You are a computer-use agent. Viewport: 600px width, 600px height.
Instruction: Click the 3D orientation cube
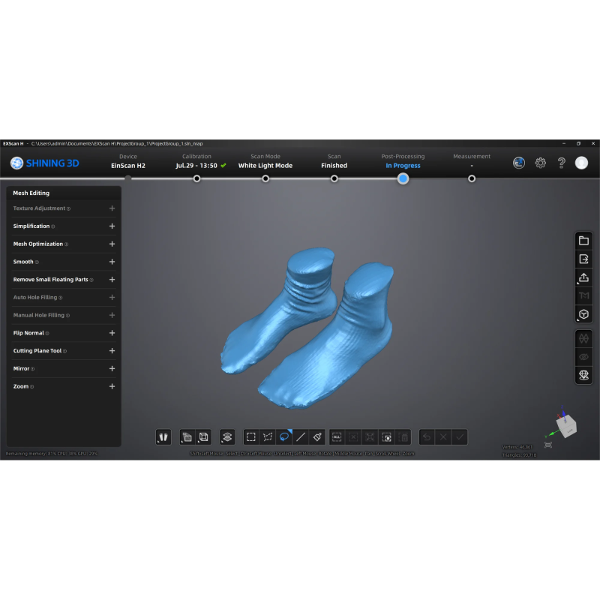click(566, 425)
